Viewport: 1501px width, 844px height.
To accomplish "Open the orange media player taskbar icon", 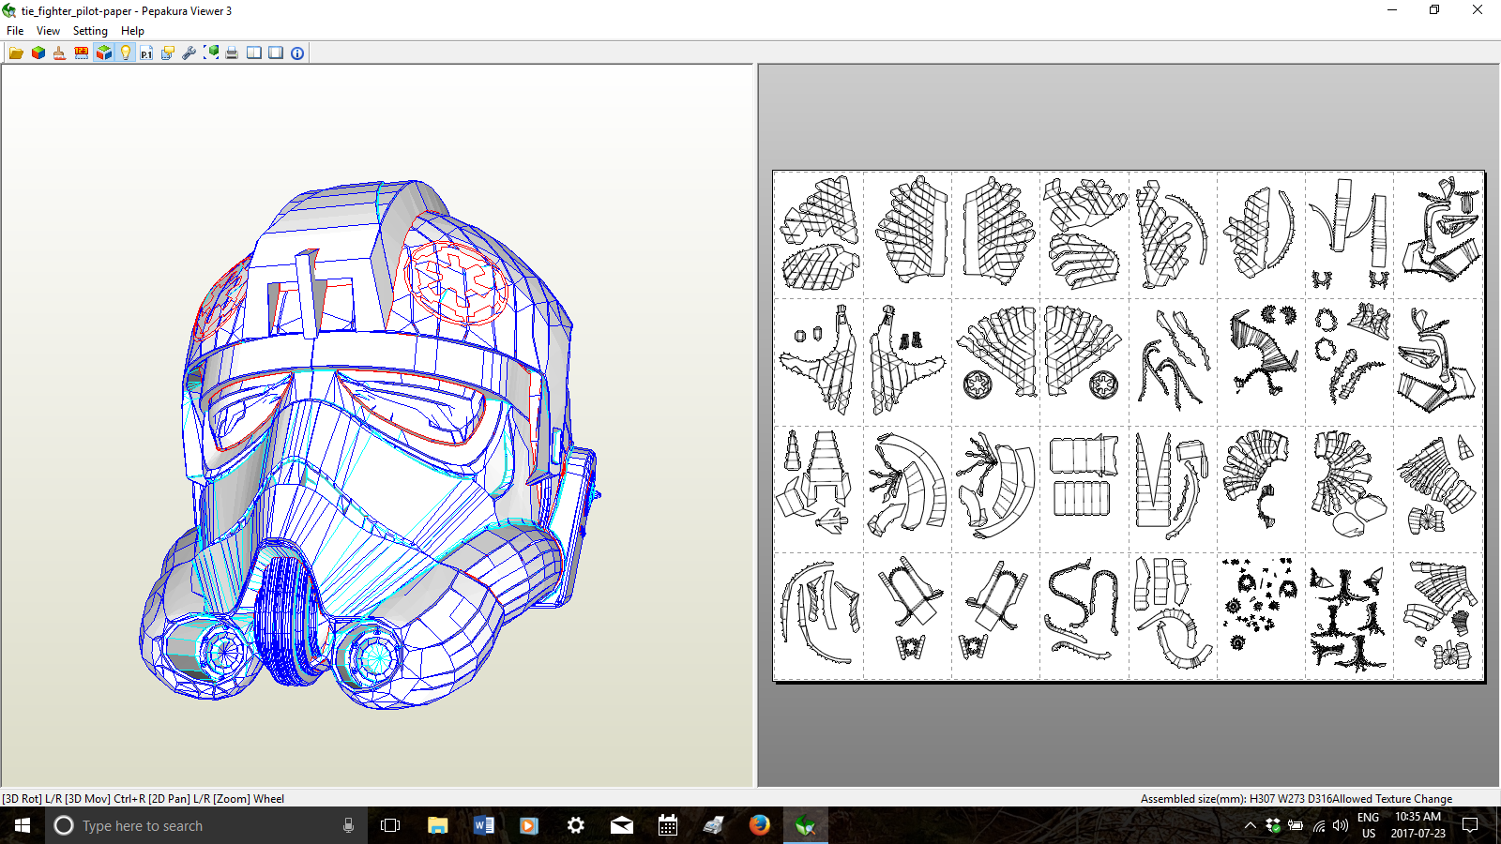I will [x=529, y=825].
